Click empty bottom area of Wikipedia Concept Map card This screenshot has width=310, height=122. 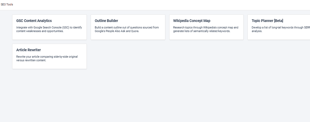pos(206,36)
